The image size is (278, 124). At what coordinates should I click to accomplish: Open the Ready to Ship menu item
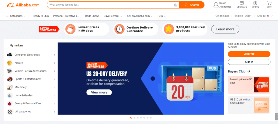[41, 16]
